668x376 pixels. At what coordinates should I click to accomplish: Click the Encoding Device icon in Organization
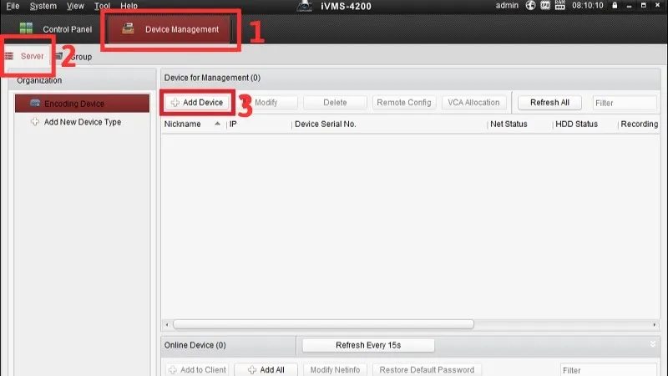pyautogui.click(x=34, y=104)
